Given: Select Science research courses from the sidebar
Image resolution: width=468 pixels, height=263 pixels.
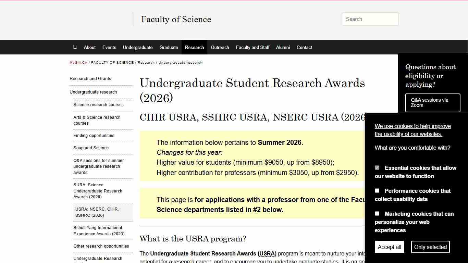Looking at the screenshot, I should [x=98, y=104].
